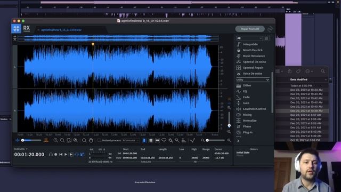Select the Grab hand tool
Screen dimensions: 341x192
click(x=91, y=140)
